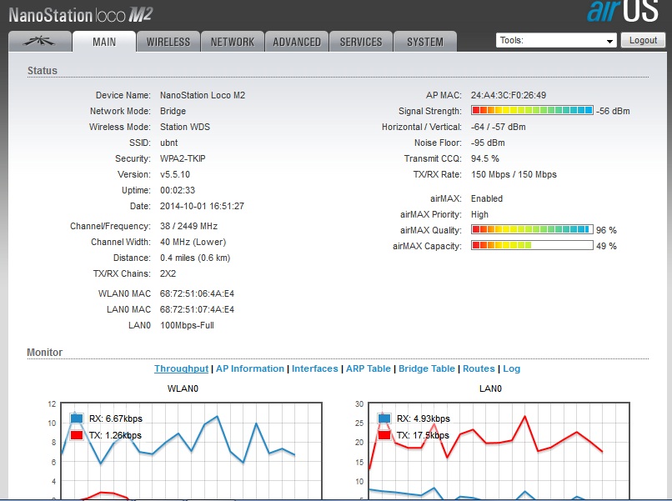
Task: Click the Status section heading
Action: click(x=43, y=70)
